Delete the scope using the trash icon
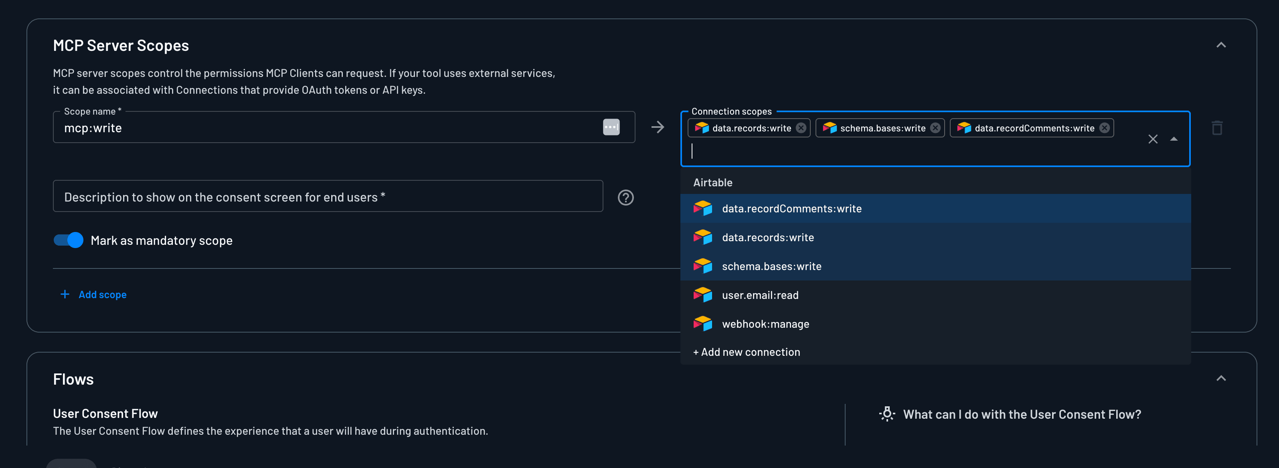Viewport: 1279px width, 468px height. tap(1217, 127)
